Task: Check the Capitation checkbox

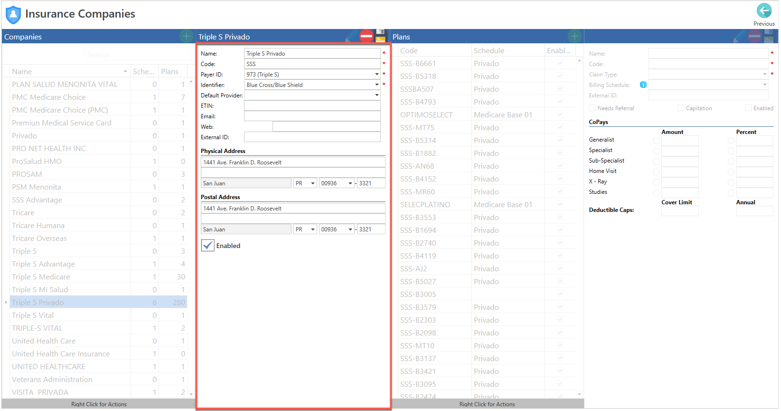Action: coord(680,108)
